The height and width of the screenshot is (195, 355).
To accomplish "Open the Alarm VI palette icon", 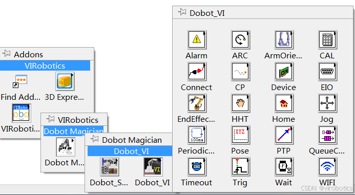I will point(197,40).
